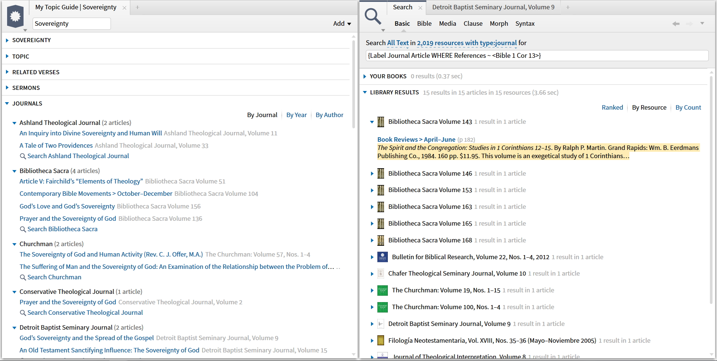Open A Tale of Two Providences article

click(56, 145)
